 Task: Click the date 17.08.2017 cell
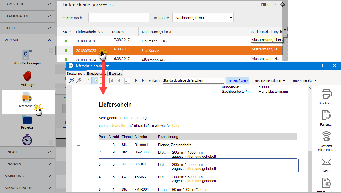point(121,40)
